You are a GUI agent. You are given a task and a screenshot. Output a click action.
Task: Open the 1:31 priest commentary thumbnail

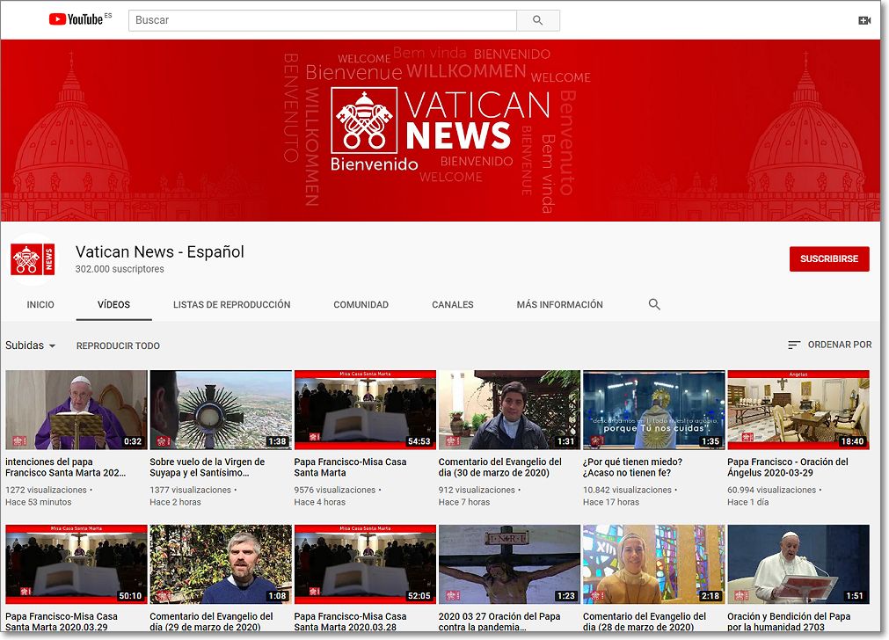tap(510, 410)
